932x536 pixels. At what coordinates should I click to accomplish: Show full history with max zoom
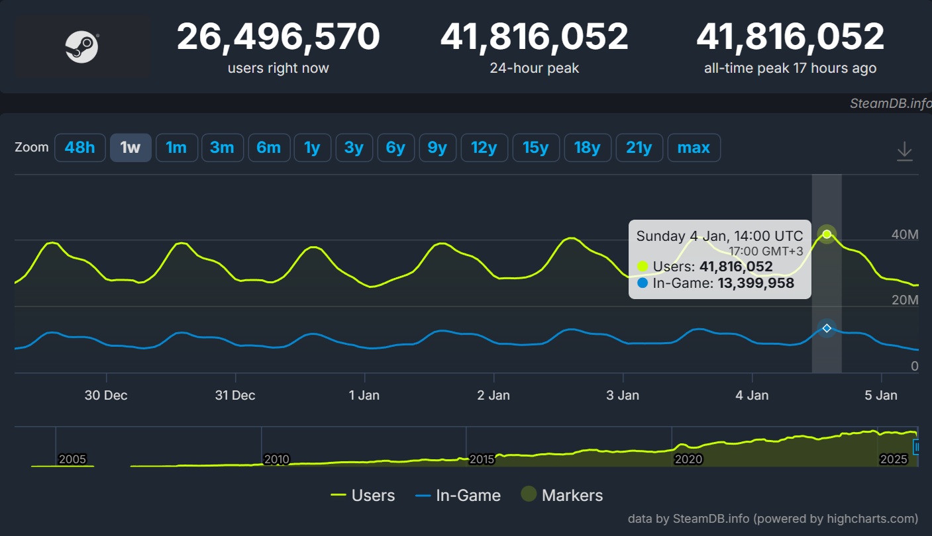tap(694, 148)
